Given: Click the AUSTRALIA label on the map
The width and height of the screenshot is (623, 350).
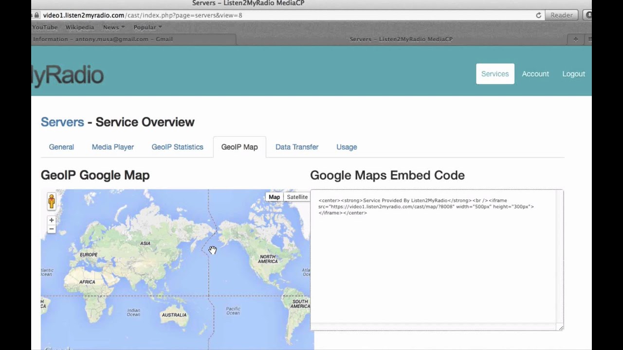Looking at the screenshot, I should click(174, 315).
